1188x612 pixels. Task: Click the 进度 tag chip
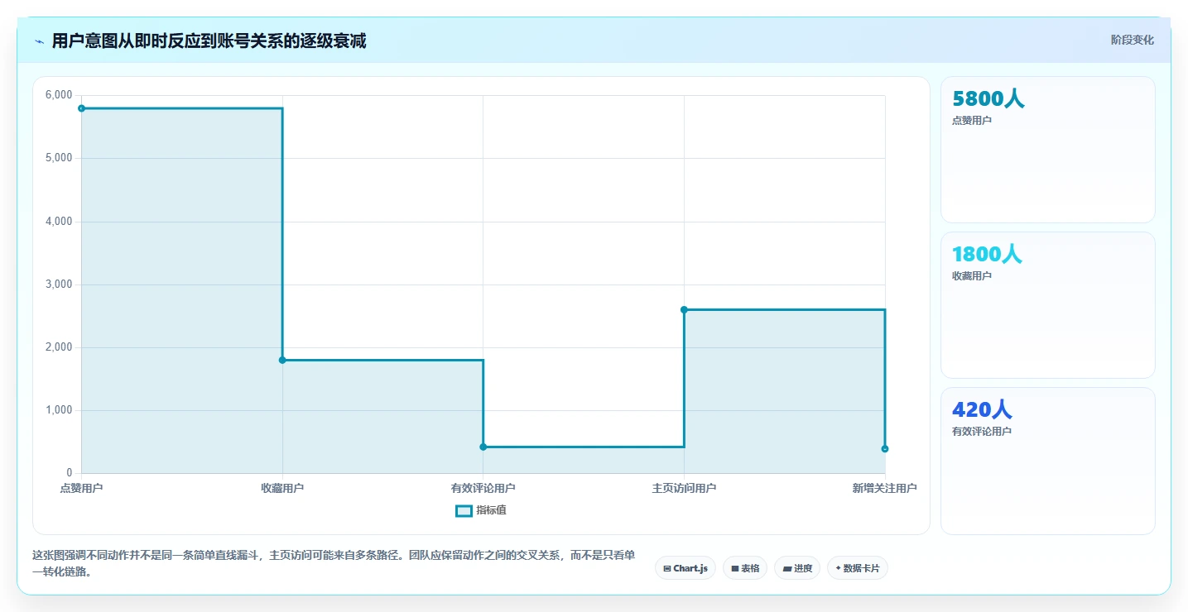[797, 568]
